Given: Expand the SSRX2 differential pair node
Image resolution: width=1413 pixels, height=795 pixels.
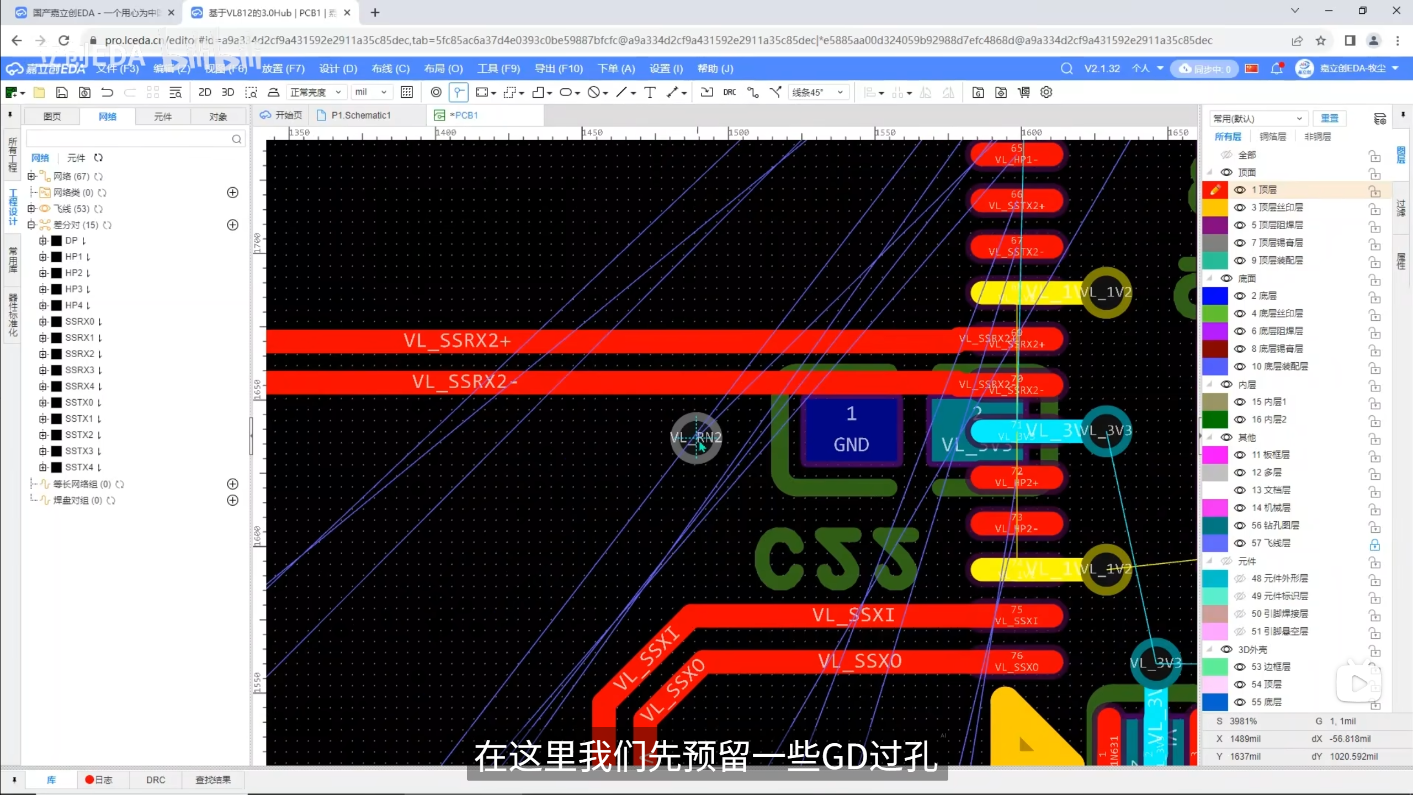Looking at the screenshot, I should point(43,354).
